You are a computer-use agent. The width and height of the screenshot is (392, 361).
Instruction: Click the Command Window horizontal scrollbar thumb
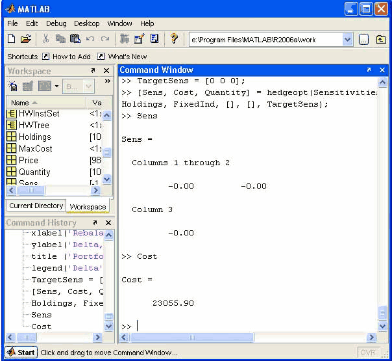click(x=191, y=338)
